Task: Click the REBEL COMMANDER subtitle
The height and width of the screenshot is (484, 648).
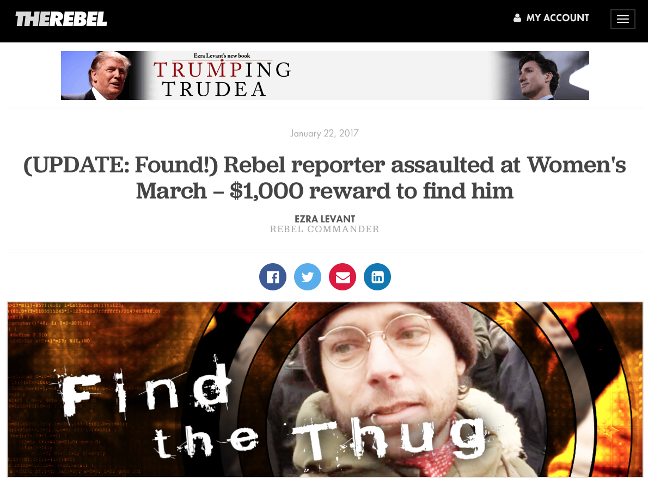Action: click(325, 229)
